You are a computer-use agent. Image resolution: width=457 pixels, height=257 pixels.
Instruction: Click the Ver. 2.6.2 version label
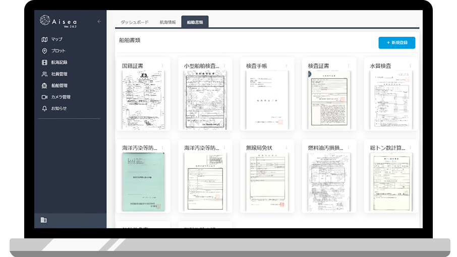pyautogui.click(x=70, y=27)
